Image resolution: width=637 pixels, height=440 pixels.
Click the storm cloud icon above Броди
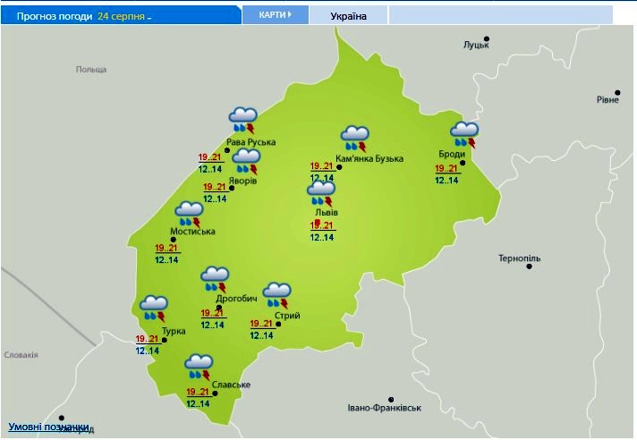(x=463, y=134)
